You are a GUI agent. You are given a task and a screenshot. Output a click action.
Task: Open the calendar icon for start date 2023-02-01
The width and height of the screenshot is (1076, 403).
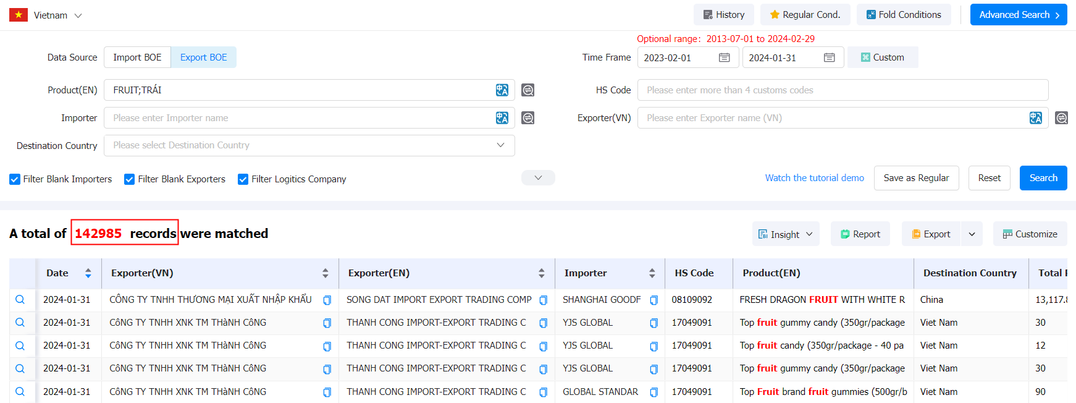tap(725, 57)
